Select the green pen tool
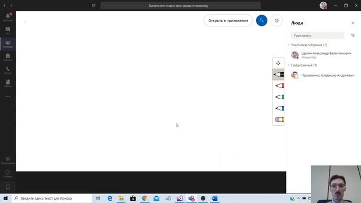Viewport: 361px width, 203px height. tap(279, 97)
